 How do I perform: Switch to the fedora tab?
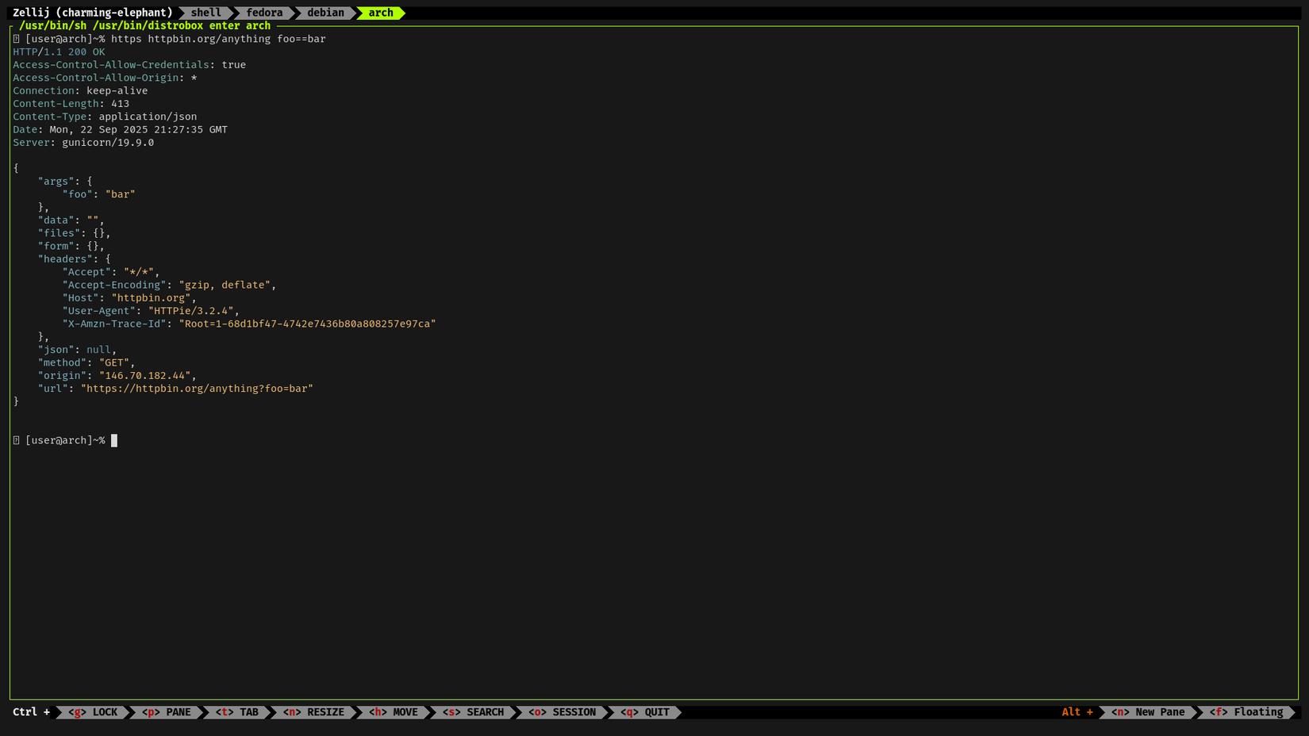point(264,13)
